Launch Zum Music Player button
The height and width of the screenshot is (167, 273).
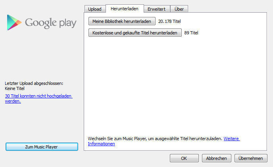click(42, 147)
